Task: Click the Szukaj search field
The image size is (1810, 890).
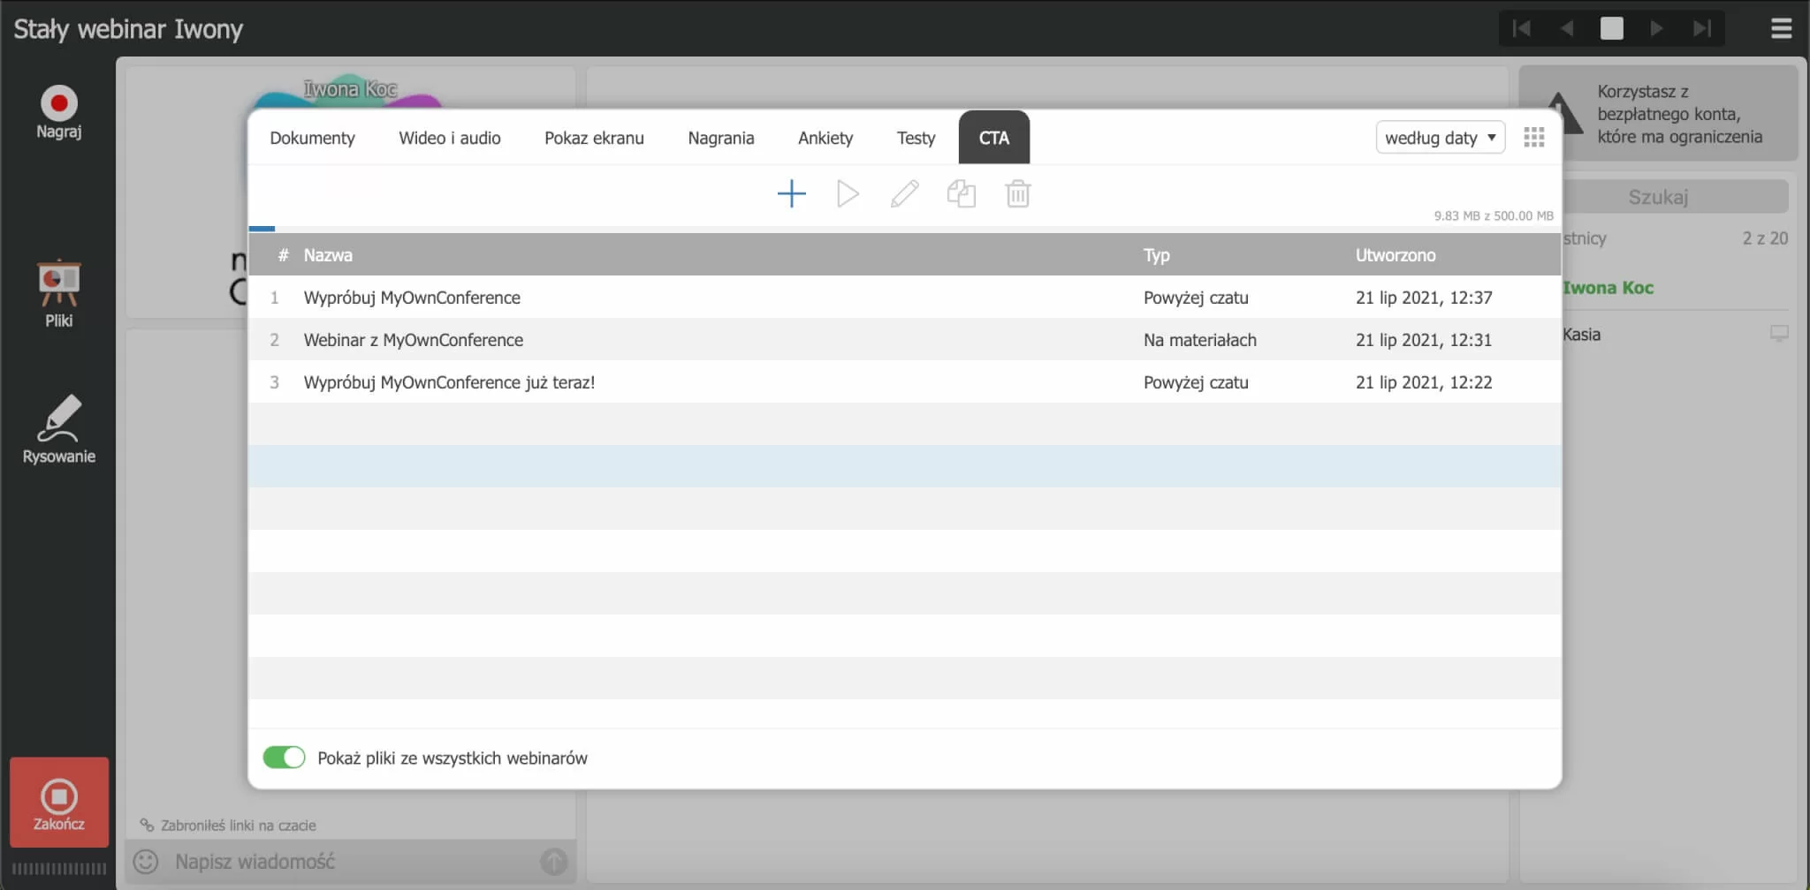Action: 1658,197
